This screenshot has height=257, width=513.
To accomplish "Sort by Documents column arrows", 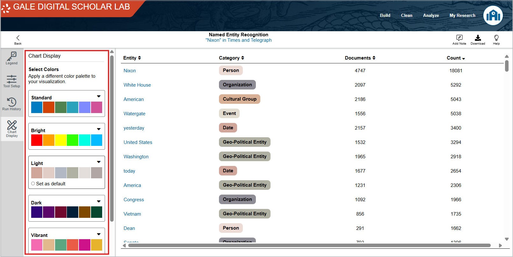I will pos(374,58).
